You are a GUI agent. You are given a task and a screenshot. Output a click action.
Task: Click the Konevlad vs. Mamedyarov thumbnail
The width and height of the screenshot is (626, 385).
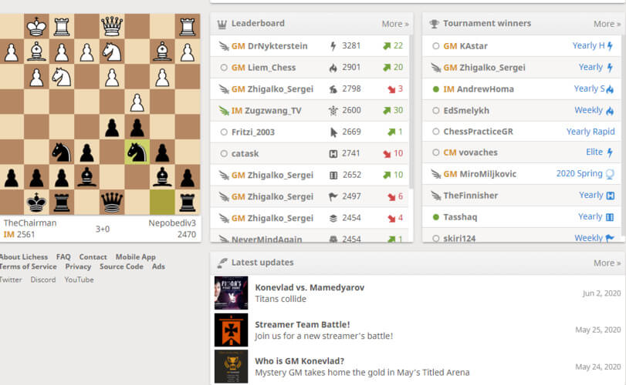[x=231, y=293]
